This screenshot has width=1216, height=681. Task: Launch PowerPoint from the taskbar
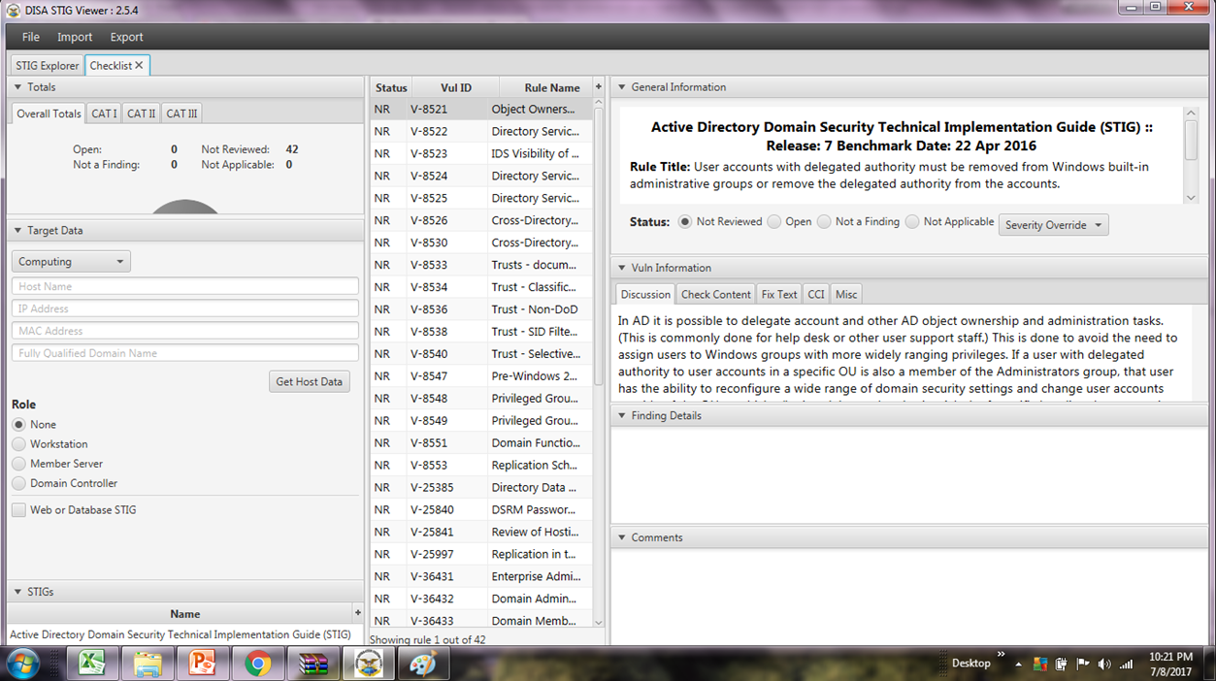[202, 664]
